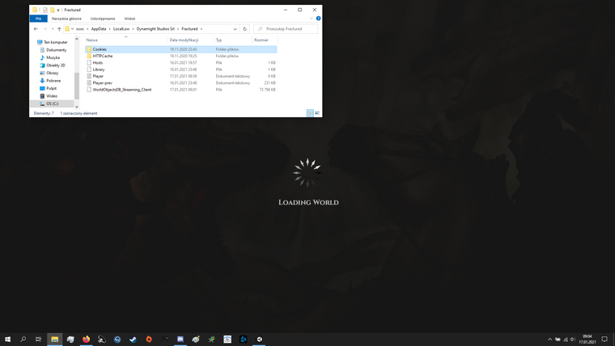Sort files by Data modyfikacji column
Image resolution: width=615 pixels, height=346 pixels.
184,40
